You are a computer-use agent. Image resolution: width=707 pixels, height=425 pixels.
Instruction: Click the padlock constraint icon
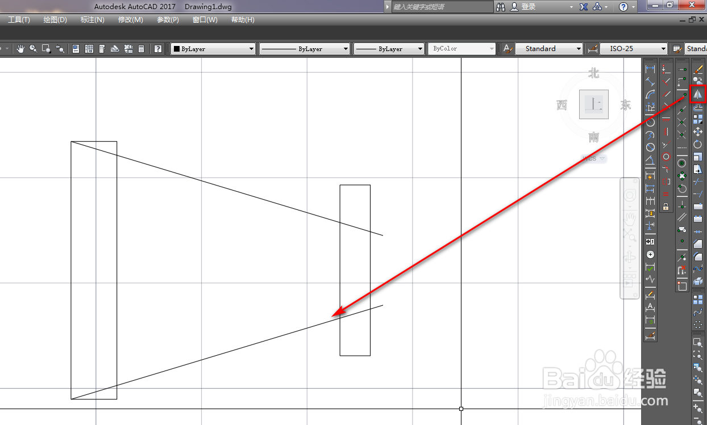point(666,207)
